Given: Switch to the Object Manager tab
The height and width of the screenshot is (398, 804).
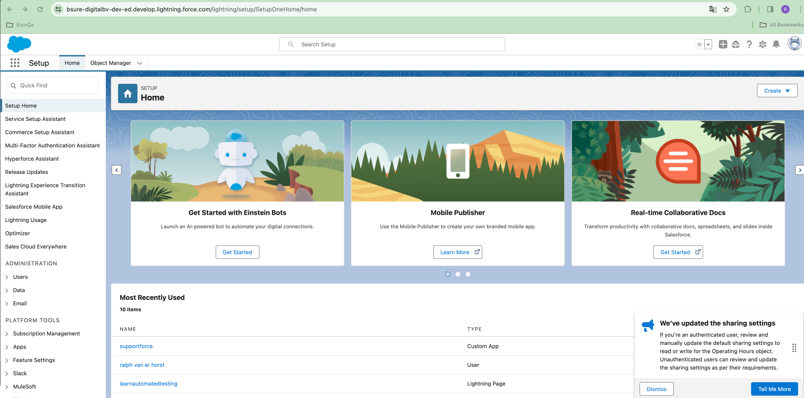Looking at the screenshot, I should [110, 63].
